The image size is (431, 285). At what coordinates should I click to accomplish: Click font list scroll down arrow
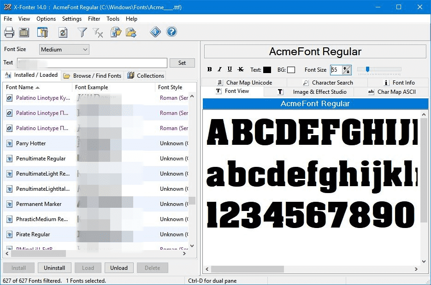pyautogui.click(x=192, y=246)
